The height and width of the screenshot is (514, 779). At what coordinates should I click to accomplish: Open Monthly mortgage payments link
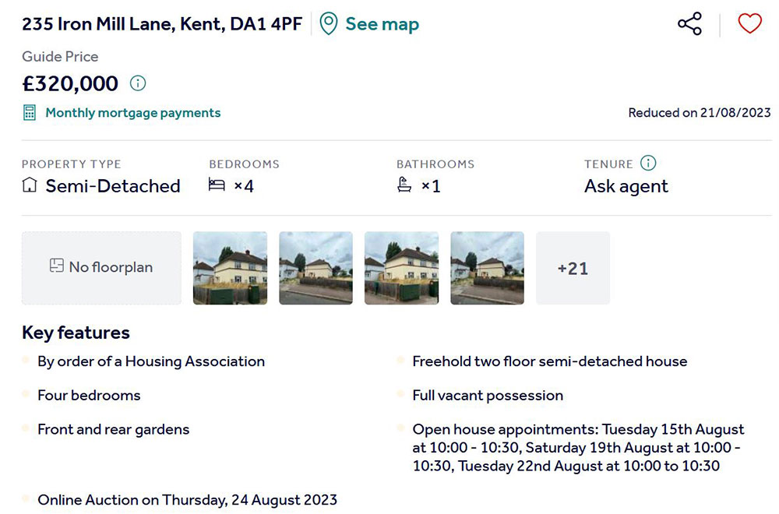coord(132,113)
